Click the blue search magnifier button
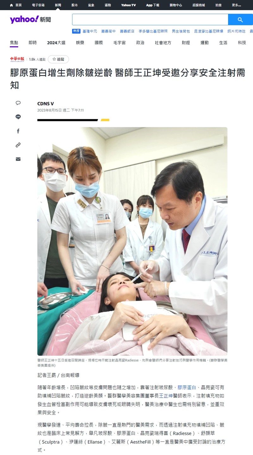 point(240,20)
